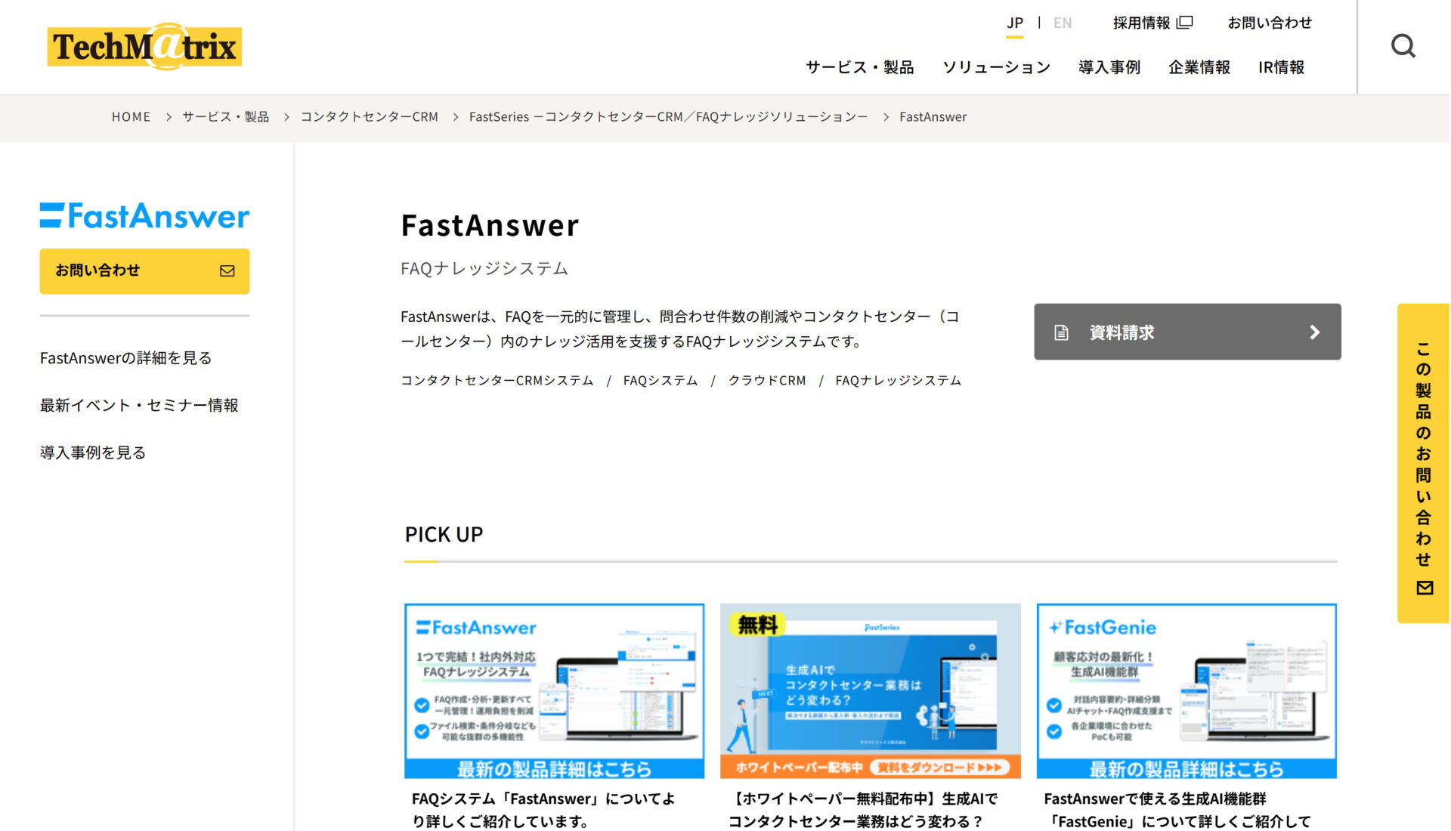Click FastAnswer breadcrumb item

[x=933, y=117]
